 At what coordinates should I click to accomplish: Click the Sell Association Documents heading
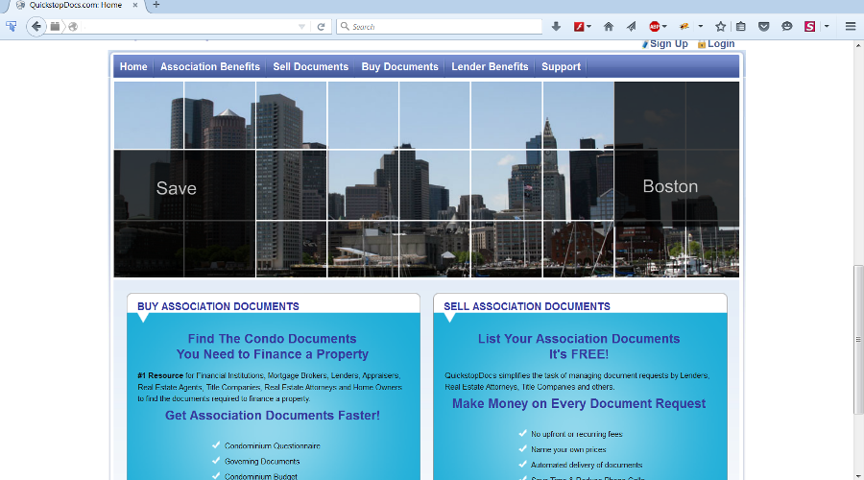(527, 306)
